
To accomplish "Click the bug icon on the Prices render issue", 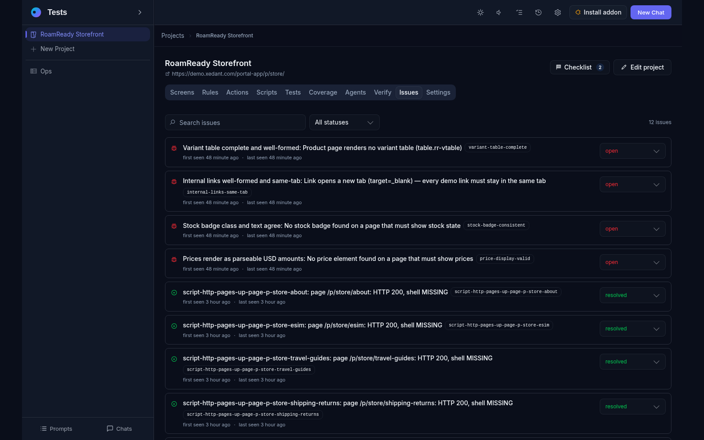I will [174, 259].
